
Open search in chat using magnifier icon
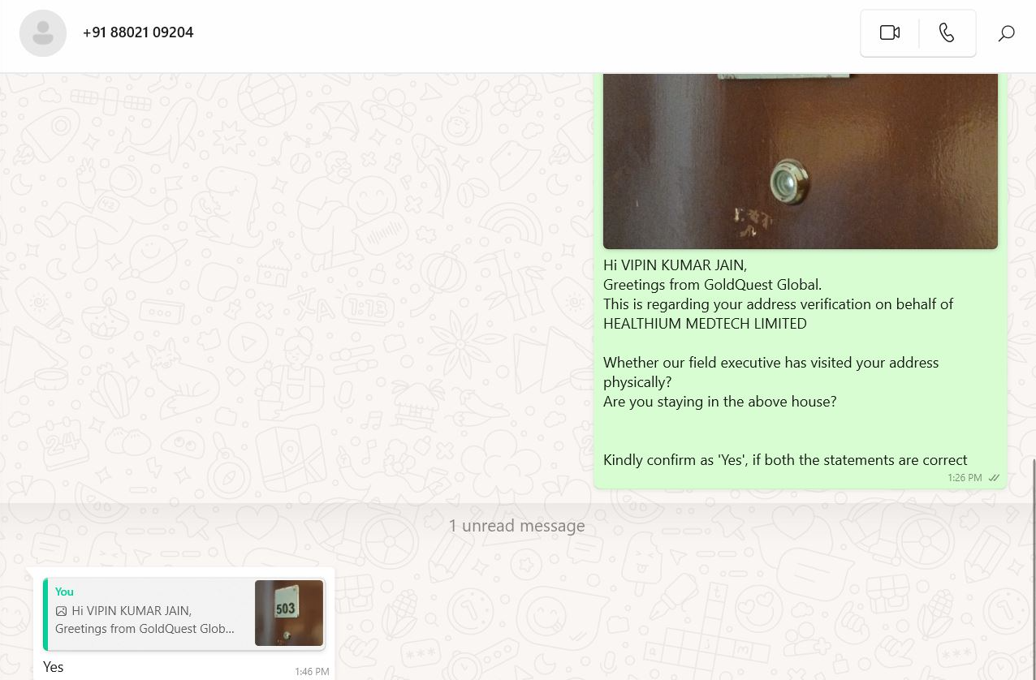click(x=1006, y=33)
